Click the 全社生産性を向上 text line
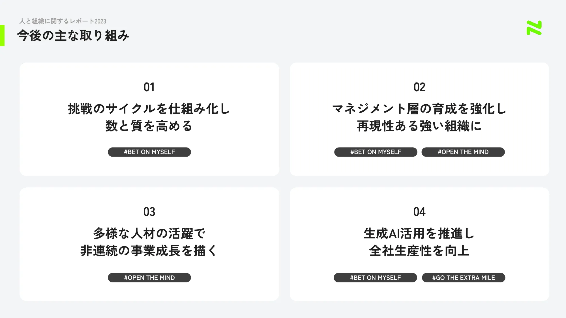The image size is (566, 318). coord(419,251)
